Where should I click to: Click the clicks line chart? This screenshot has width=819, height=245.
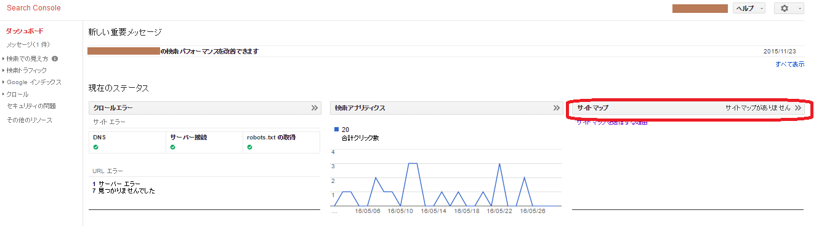(446, 179)
